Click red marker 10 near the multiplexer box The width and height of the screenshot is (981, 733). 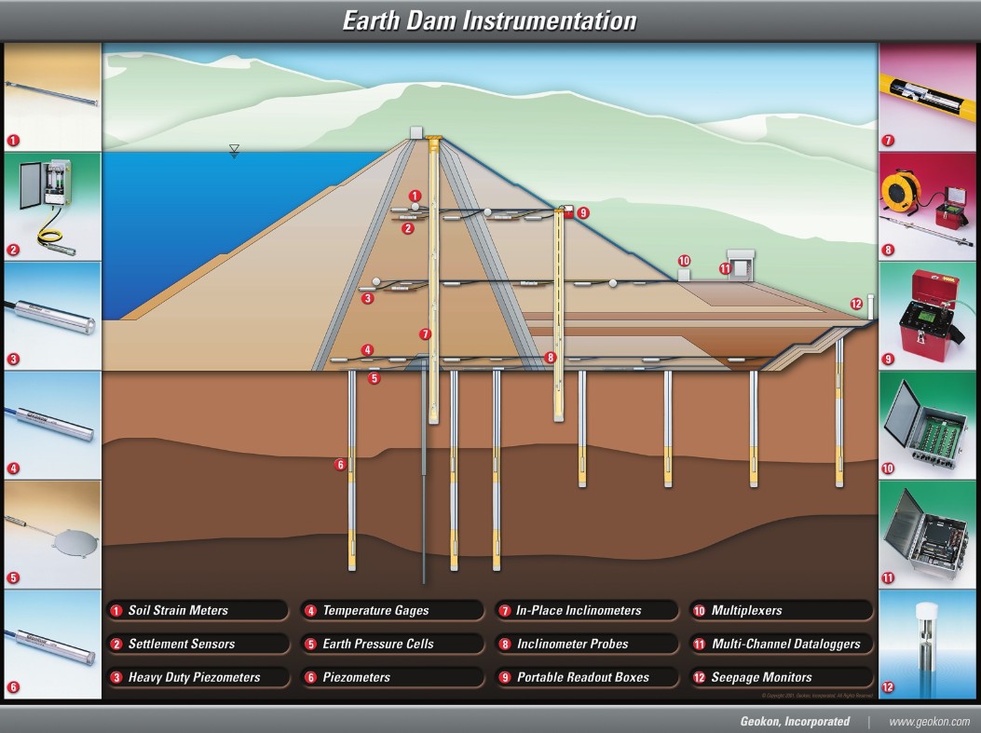(x=685, y=261)
